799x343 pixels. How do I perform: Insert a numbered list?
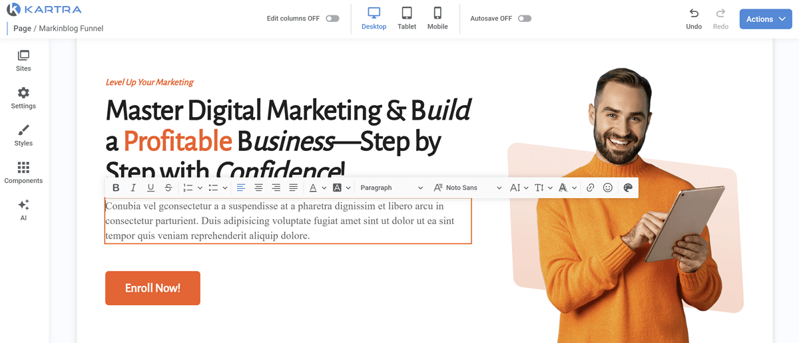[x=188, y=188]
